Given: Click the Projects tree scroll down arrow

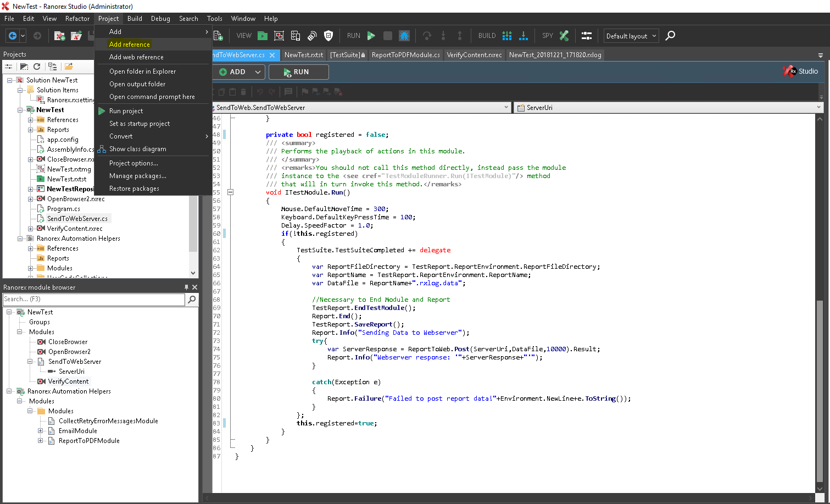Looking at the screenshot, I should [193, 273].
